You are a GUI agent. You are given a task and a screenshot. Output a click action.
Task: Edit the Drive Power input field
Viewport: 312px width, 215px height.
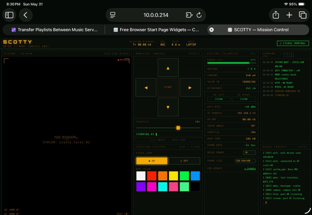point(250,153)
